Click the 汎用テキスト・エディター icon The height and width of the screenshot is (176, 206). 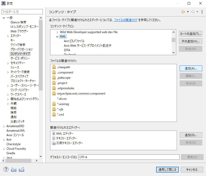coord(54,143)
